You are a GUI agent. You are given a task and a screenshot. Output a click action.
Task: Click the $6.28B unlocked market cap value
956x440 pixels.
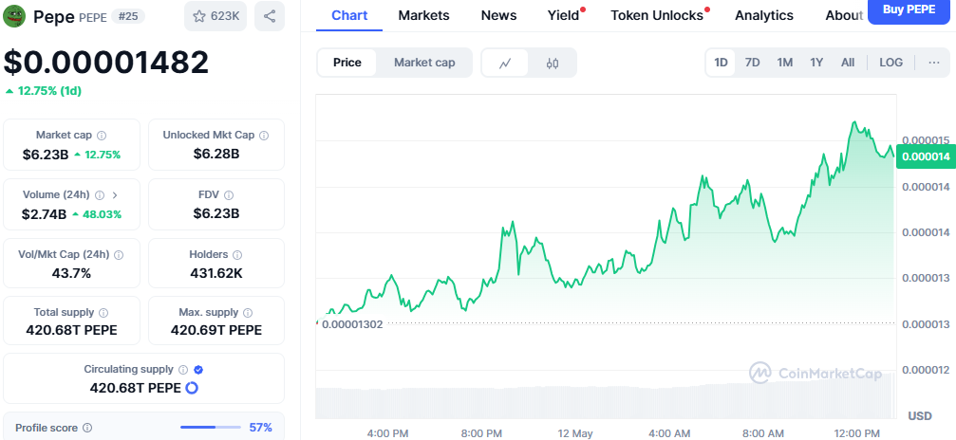tap(216, 154)
